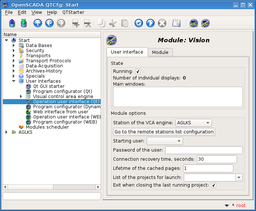Collapse the Start tree node
The image size is (256, 211).
click(x=7, y=40)
